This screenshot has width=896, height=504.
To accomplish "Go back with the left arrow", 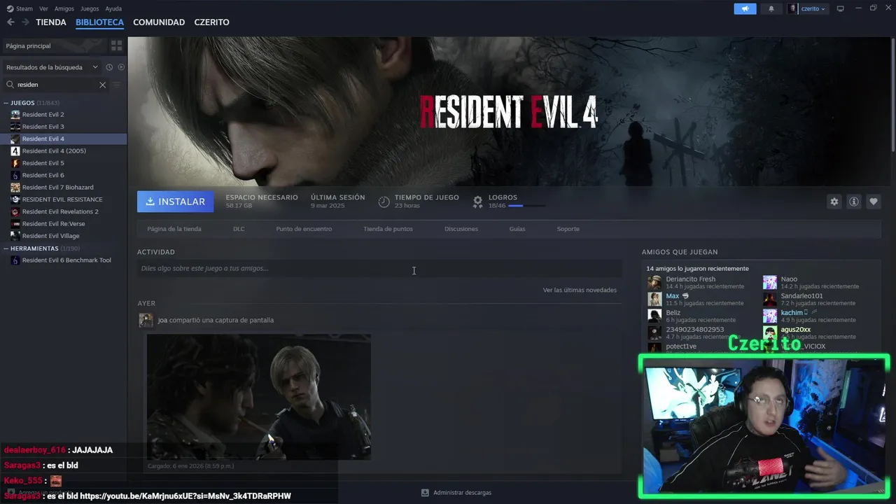I will (x=10, y=22).
